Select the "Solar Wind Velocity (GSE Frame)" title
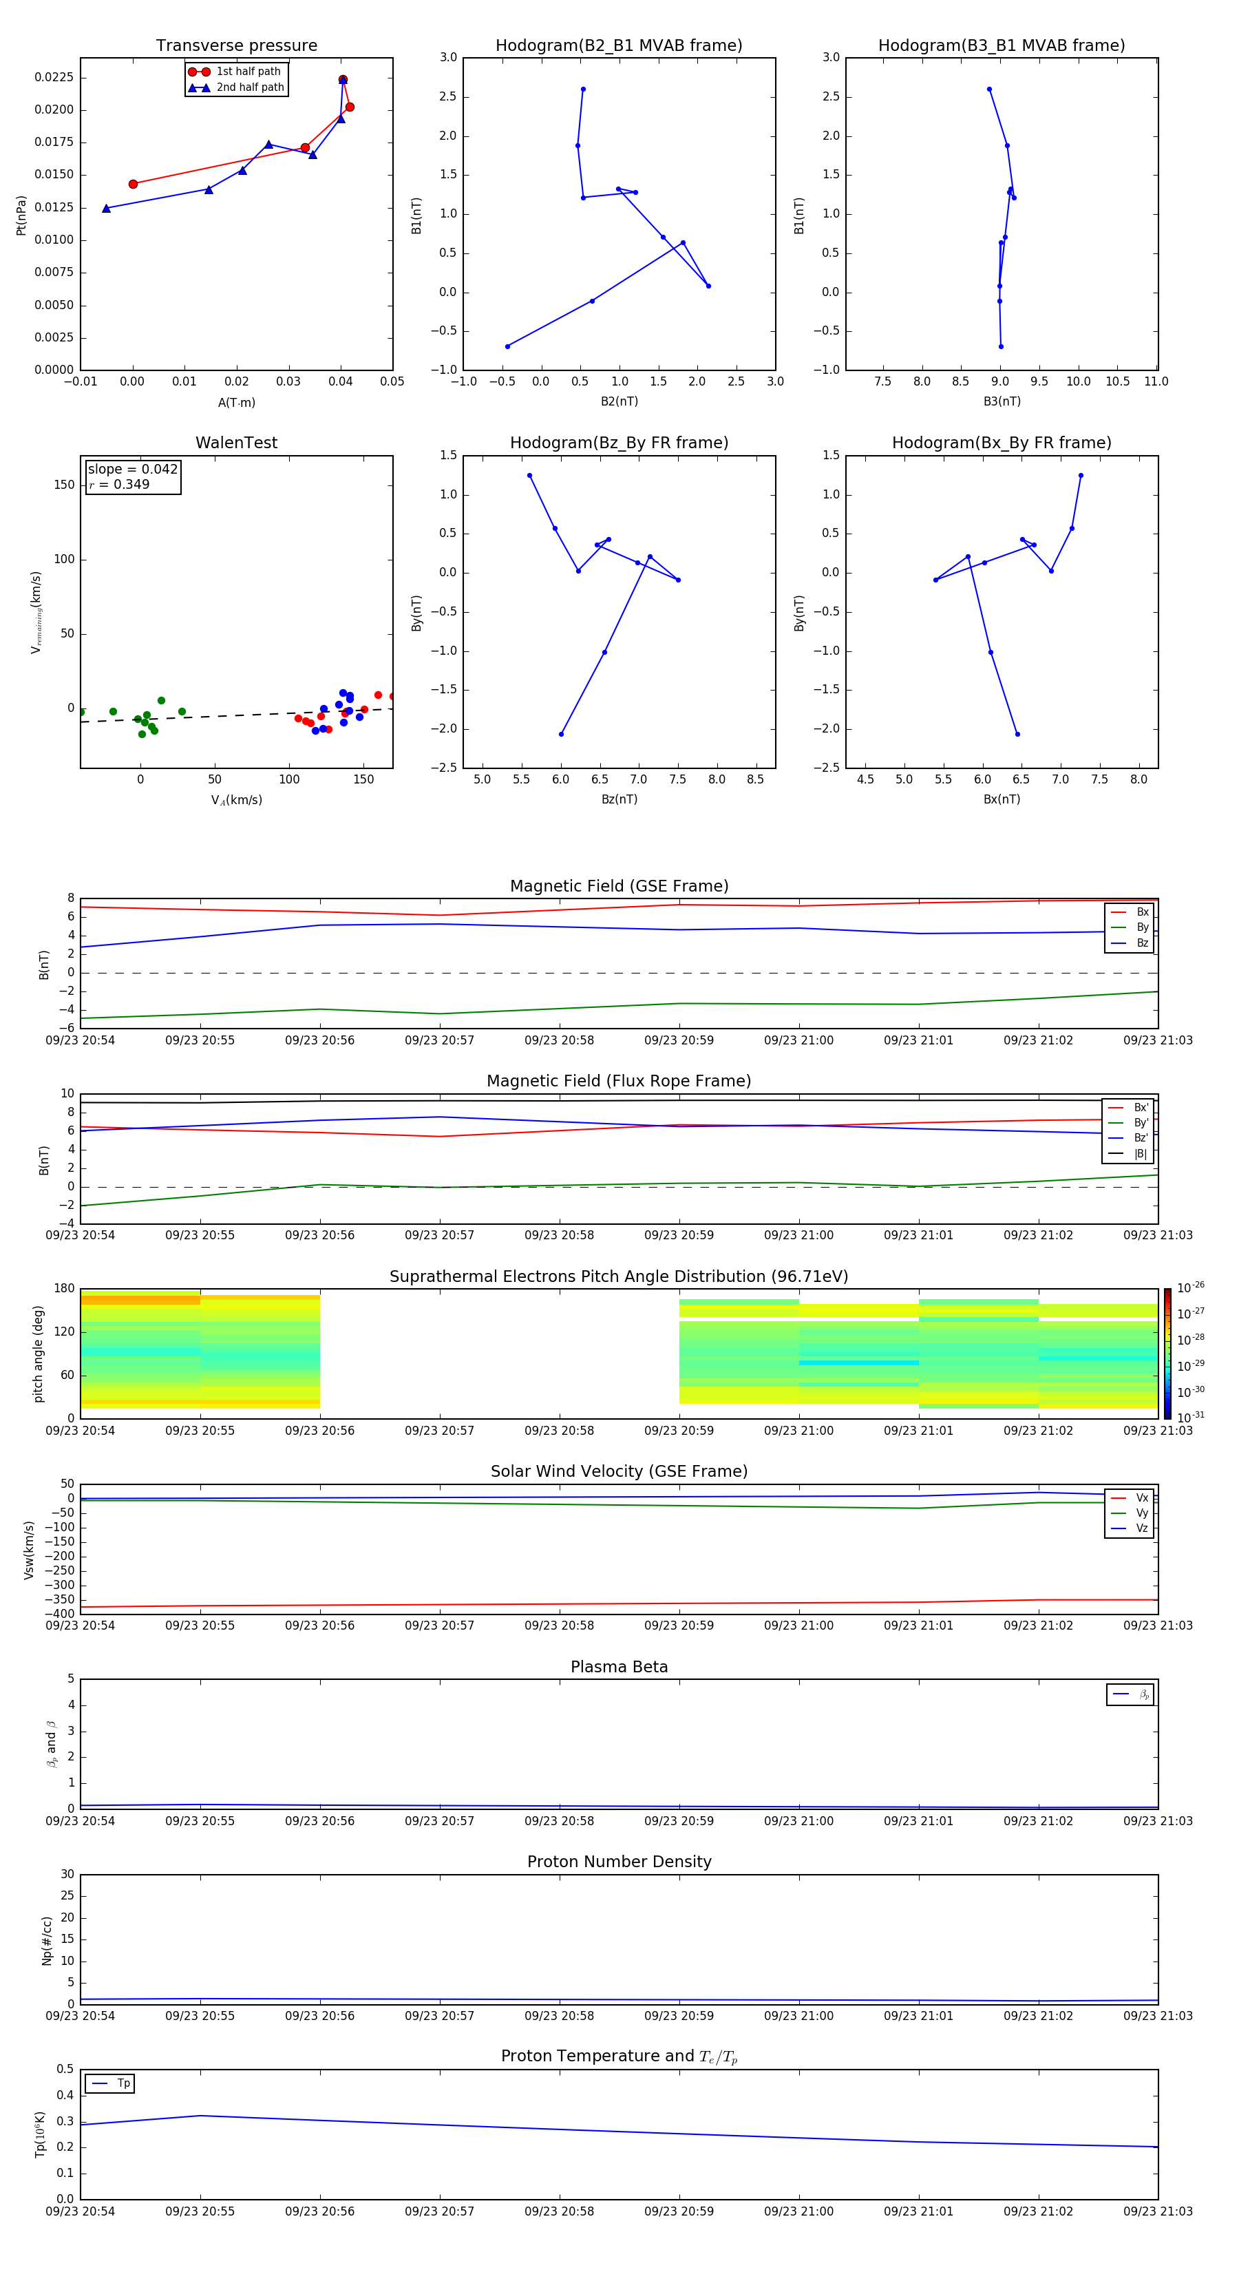The image size is (1239, 2272). (619, 1472)
